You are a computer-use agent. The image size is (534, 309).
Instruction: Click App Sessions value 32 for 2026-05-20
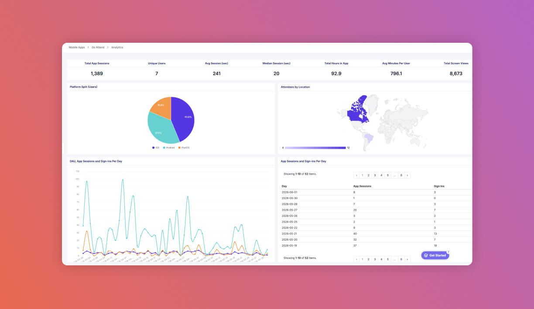click(x=355, y=239)
